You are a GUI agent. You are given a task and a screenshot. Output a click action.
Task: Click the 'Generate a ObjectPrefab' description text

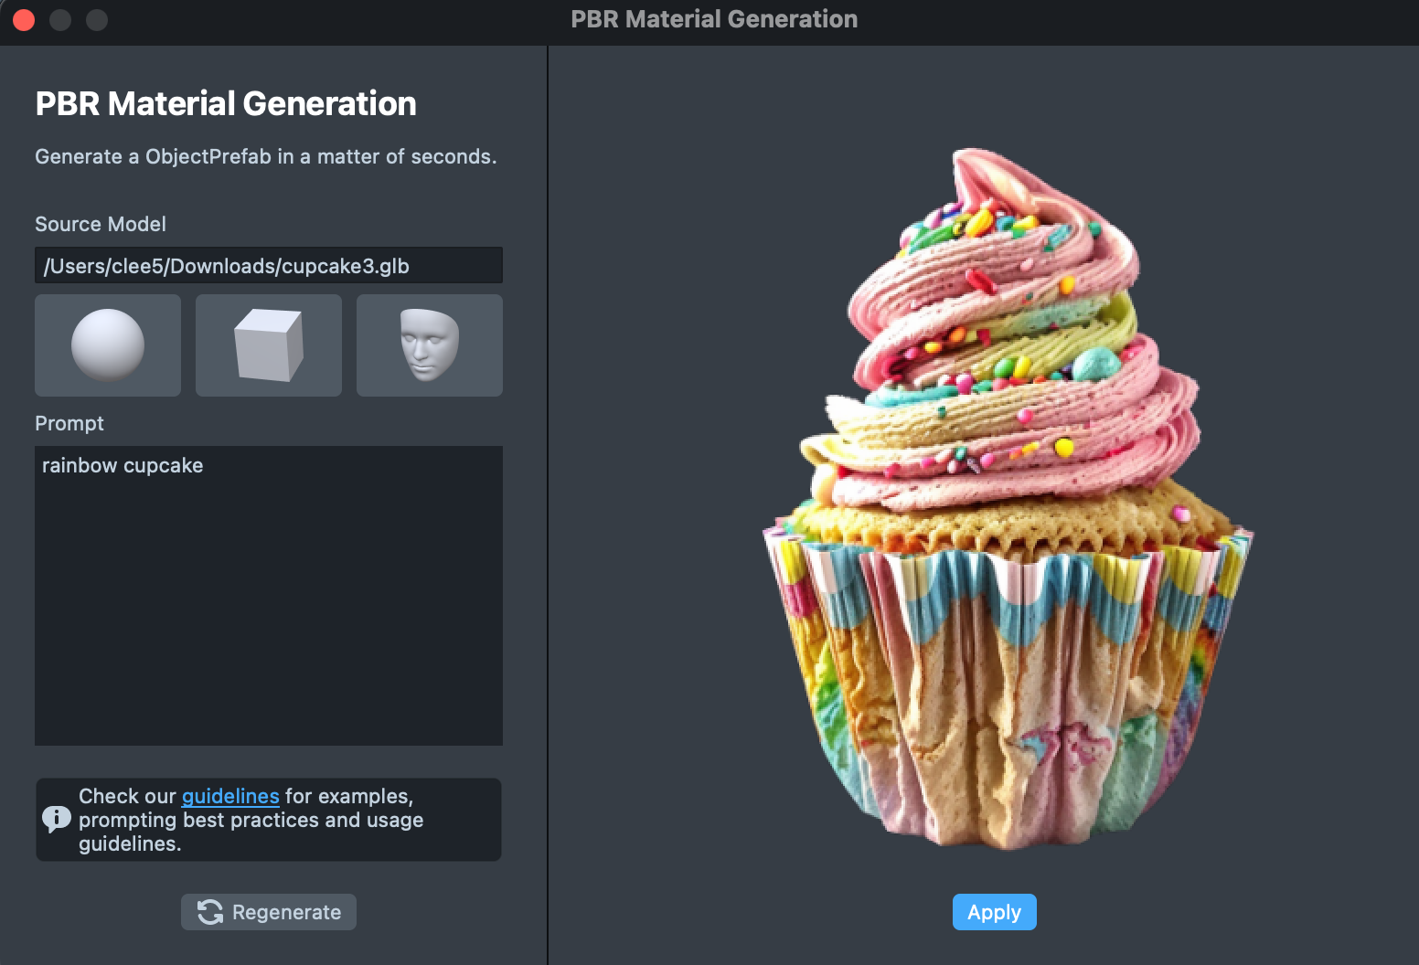click(266, 156)
